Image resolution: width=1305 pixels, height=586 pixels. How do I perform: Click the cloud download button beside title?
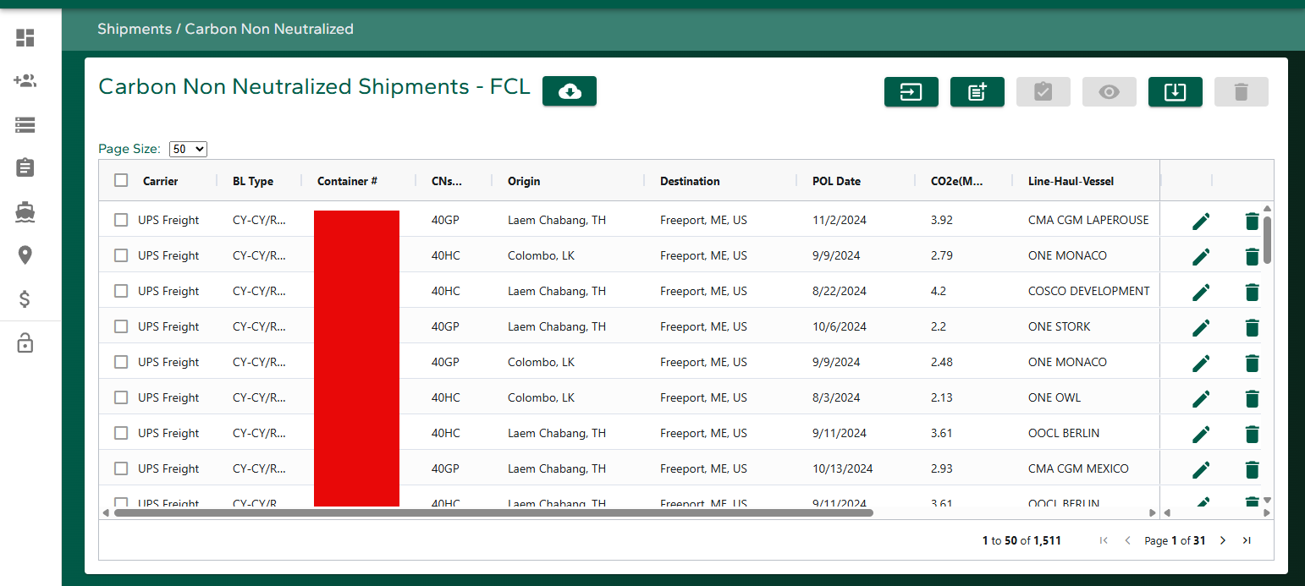[x=570, y=91]
